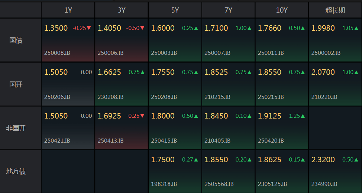Image resolution: width=362 pixels, height=193 pixels.
Task: Click the empty 地方债 3Y cell
Action: [122, 172]
